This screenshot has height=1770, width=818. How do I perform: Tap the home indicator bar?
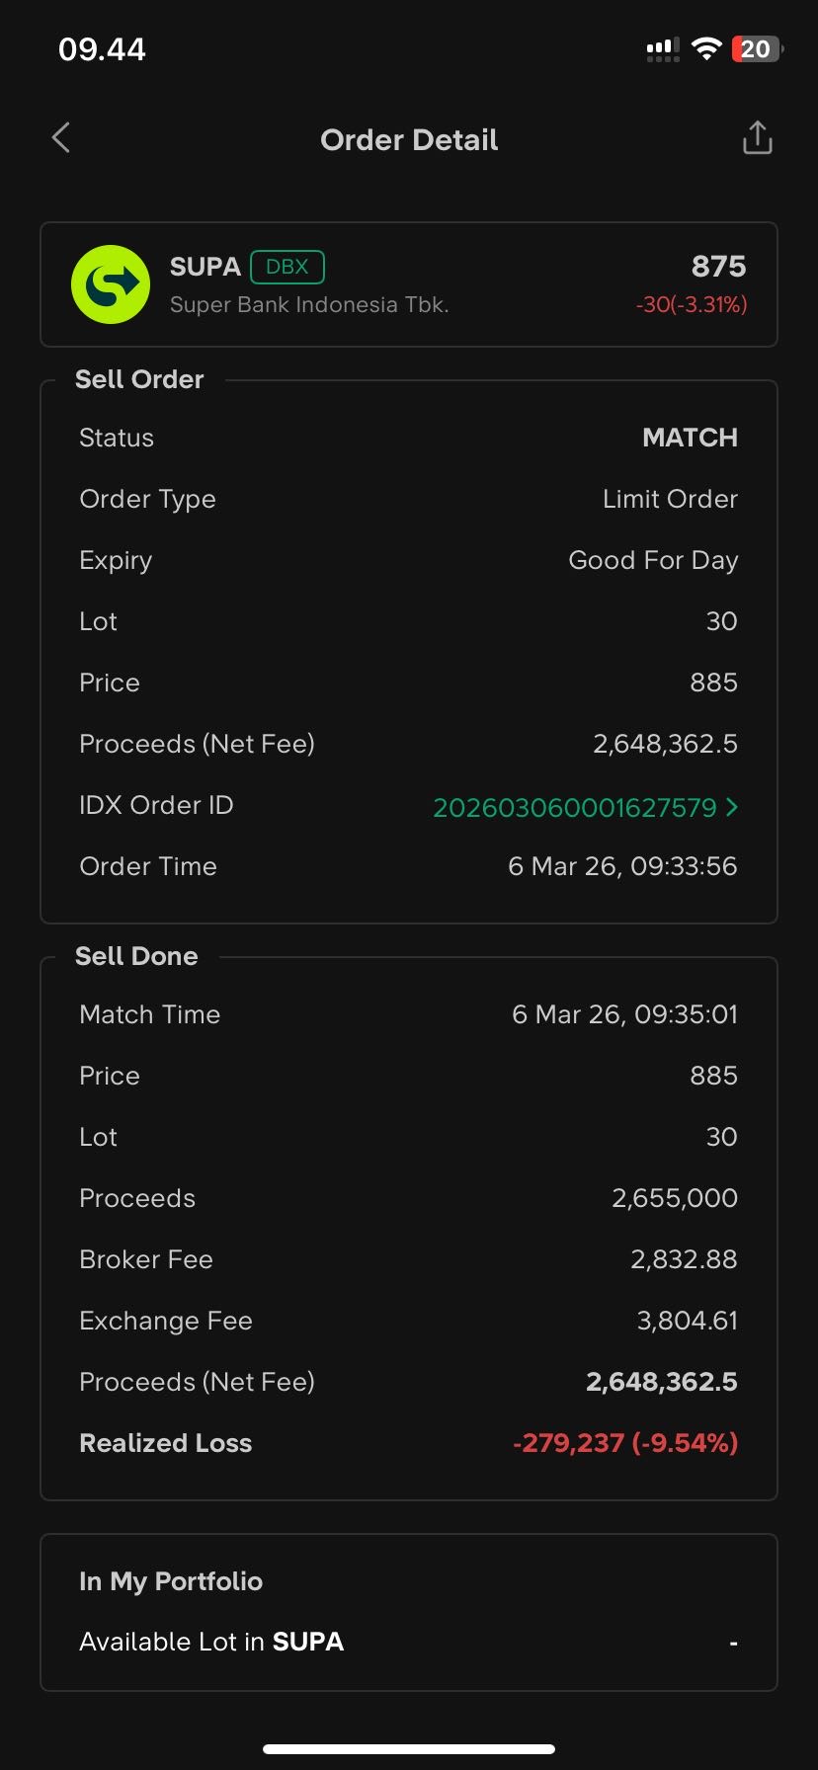click(x=409, y=1749)
